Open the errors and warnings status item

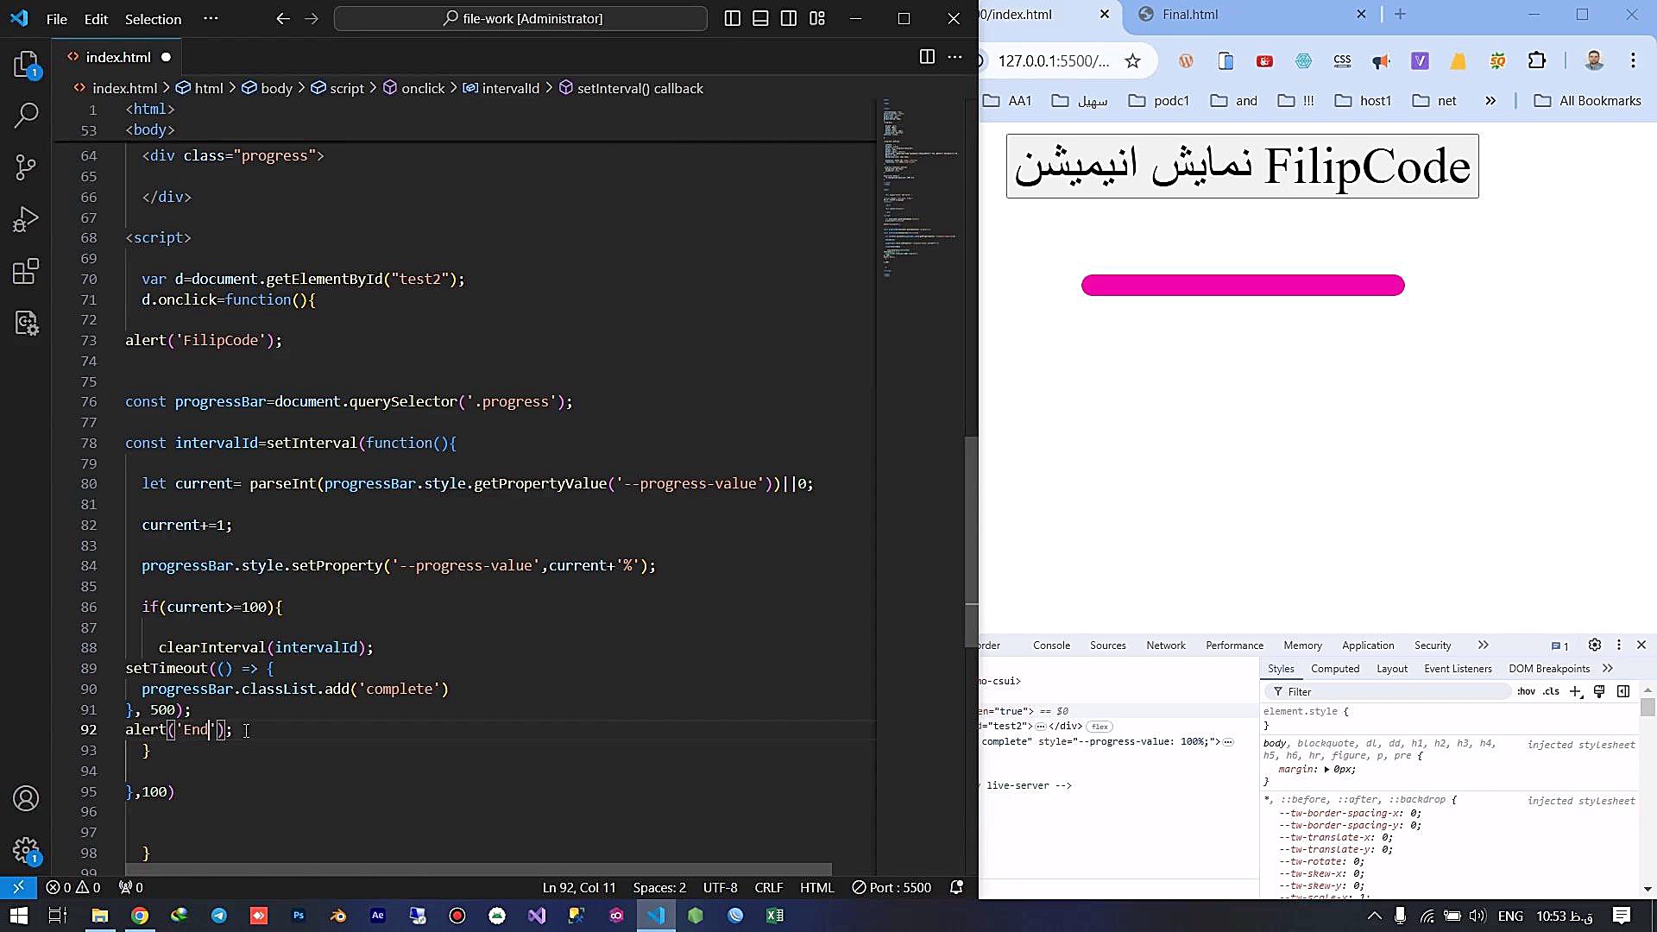(73, 887)
